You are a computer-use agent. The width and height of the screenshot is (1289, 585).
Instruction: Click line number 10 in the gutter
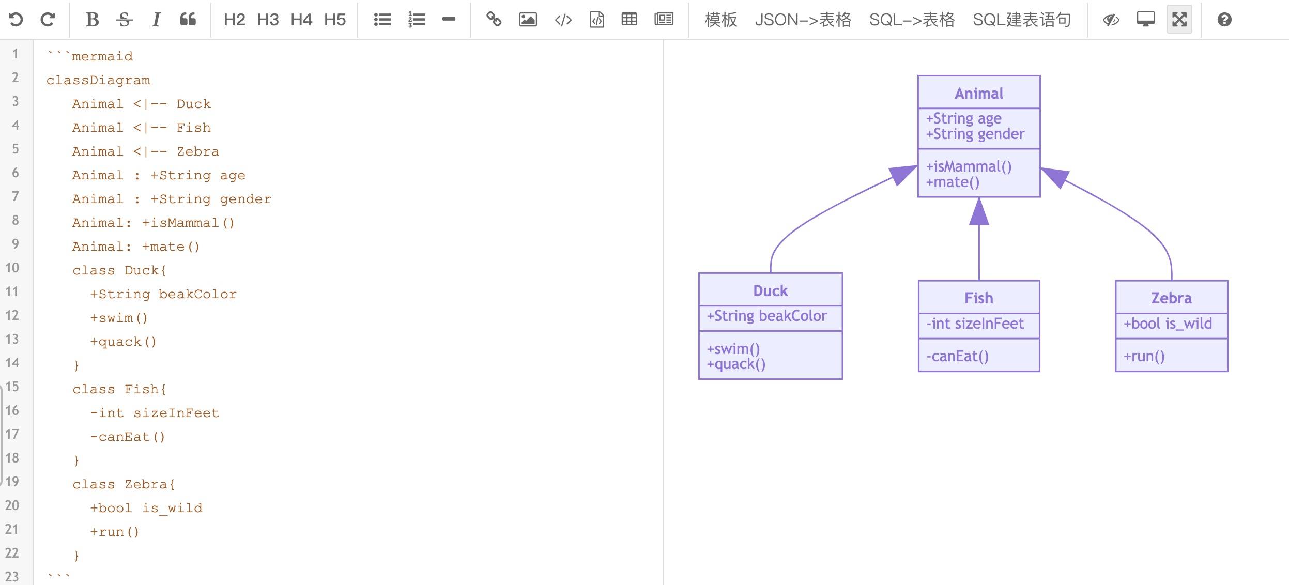pos(12,268)
